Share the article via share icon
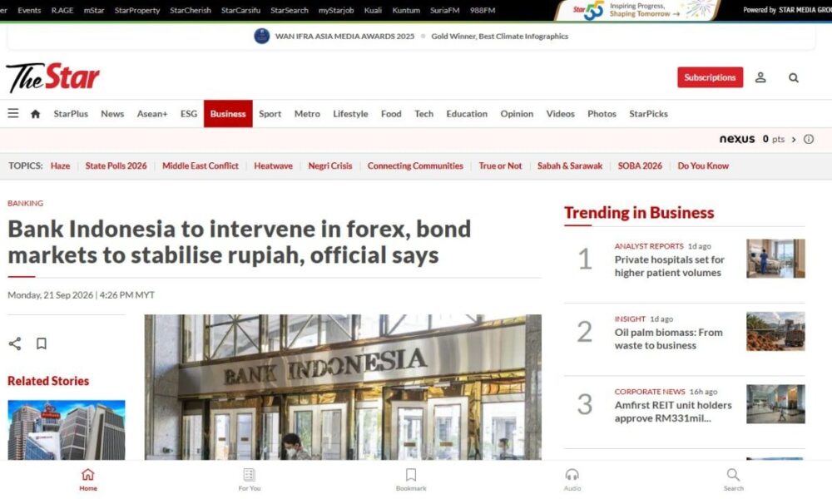Viewport: 832px width, 499px height. pos(15,343)
